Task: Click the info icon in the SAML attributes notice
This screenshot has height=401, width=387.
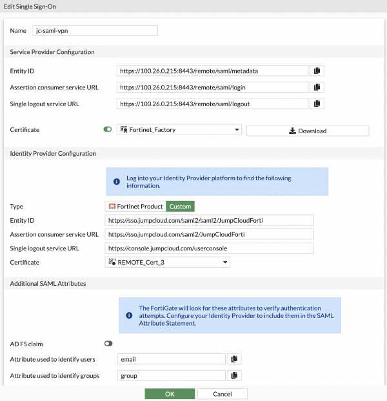Action: click(130, 315)
